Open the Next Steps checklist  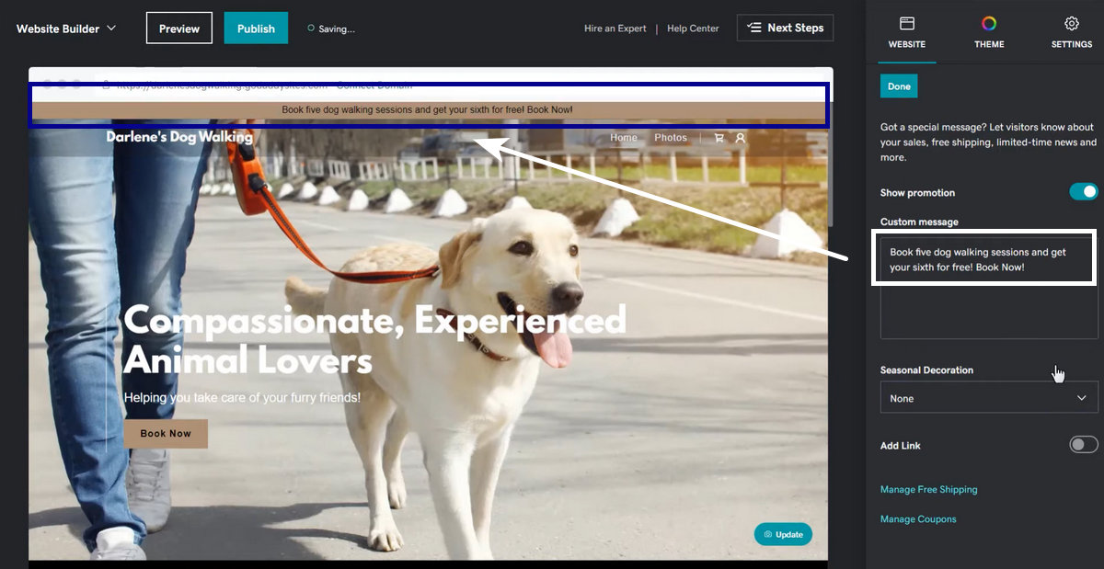(x=785, y=28)
